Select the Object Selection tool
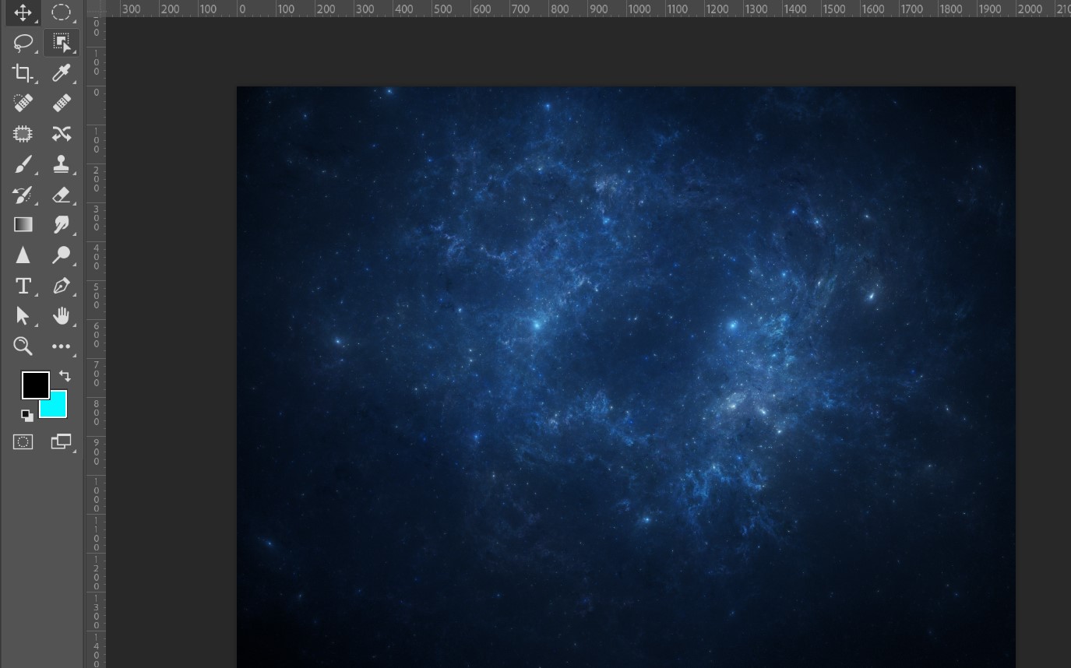 tap(61, 43)
